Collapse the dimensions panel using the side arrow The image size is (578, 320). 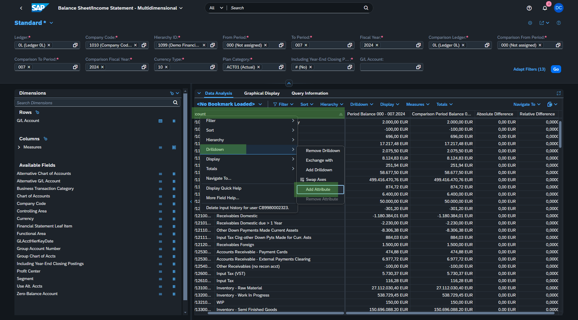pos(191,202)
